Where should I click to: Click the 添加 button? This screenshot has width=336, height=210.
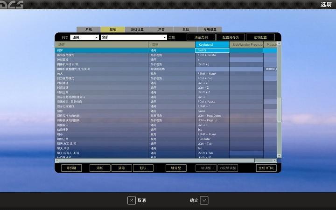(x=100, y=168)
